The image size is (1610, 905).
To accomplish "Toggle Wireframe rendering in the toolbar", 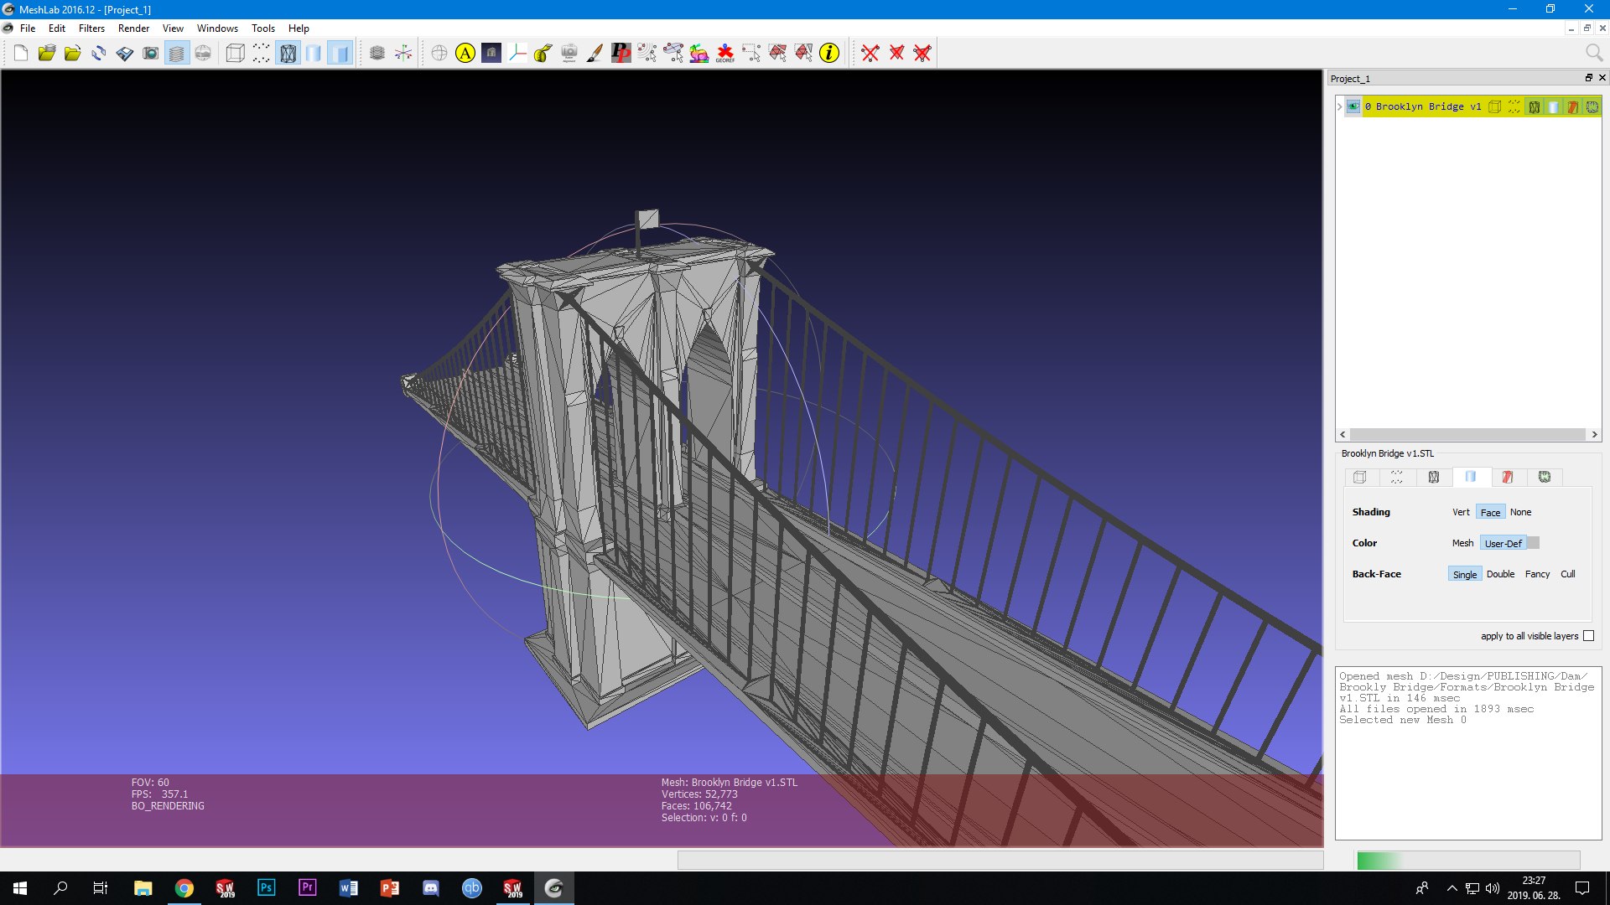I will [x=288, y=54].
